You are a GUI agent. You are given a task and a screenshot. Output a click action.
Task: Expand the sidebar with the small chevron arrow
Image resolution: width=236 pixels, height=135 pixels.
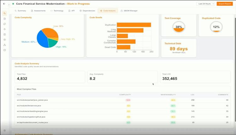pyautogui.click(x=9, y=5)
